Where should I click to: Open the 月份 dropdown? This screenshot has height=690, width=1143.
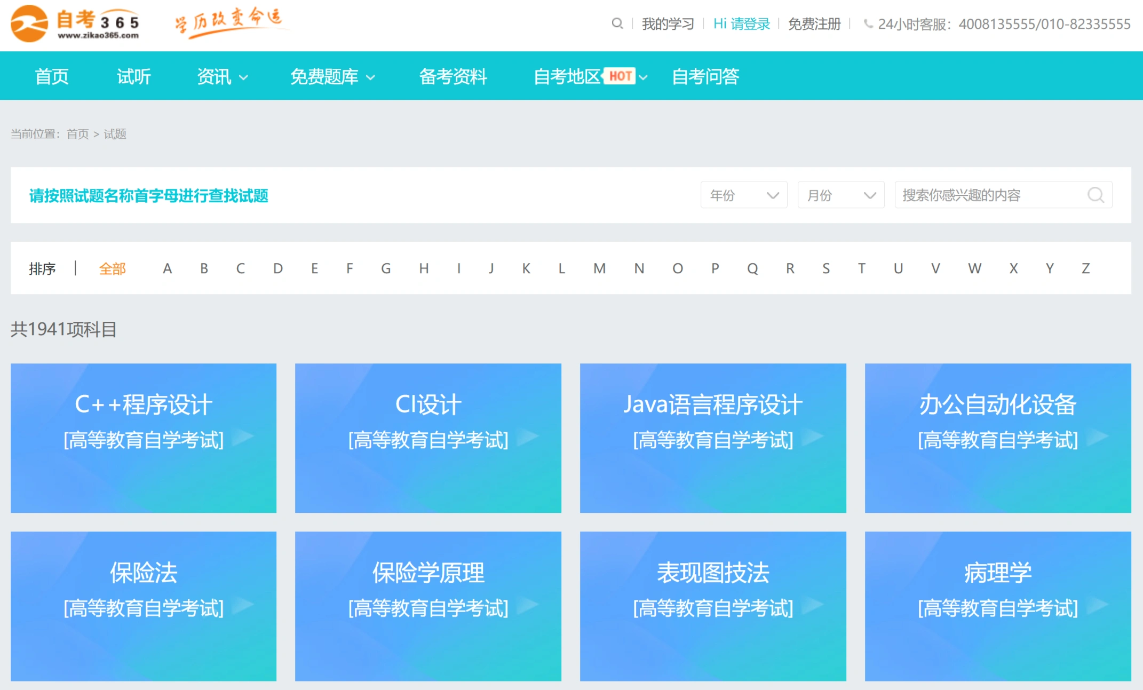click(841, 195)
